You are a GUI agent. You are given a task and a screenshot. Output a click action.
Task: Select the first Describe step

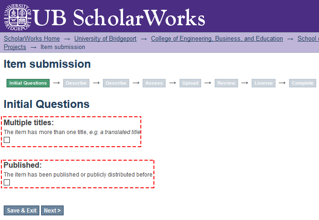(x=76, y=83)
